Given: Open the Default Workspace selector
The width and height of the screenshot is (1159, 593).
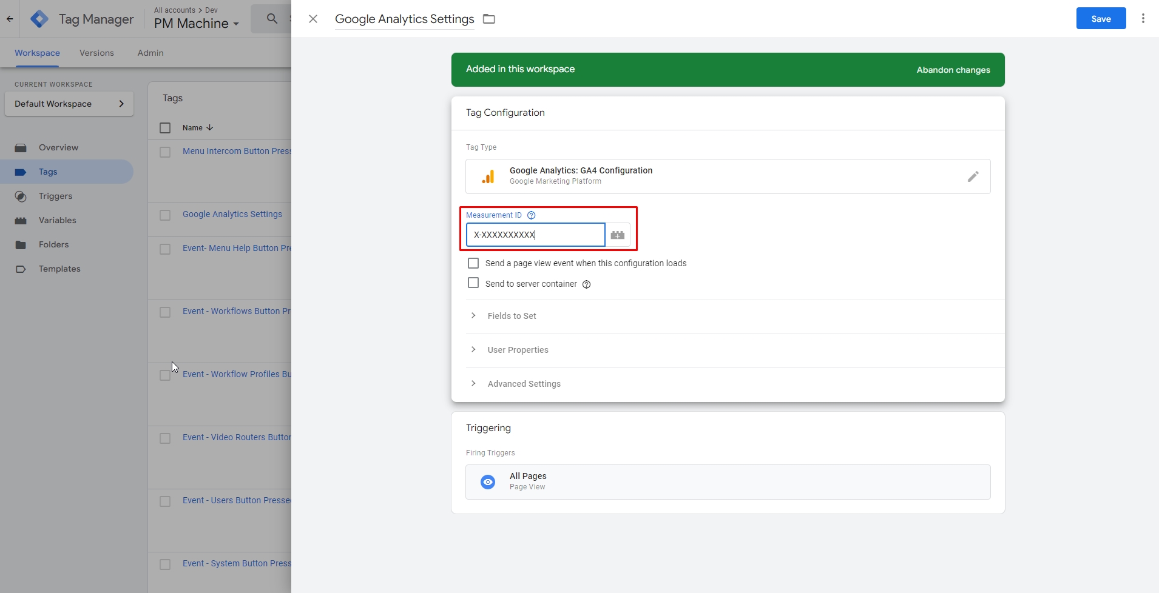Looking at the screenshot, I should click(x=69, y=104).
